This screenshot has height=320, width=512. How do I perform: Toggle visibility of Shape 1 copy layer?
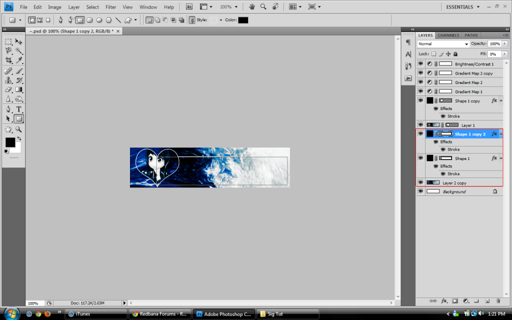pos(420,100)
